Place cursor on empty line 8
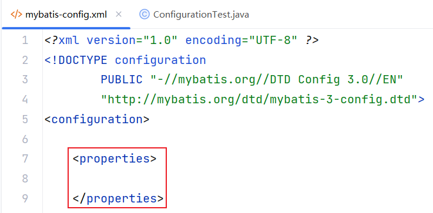 coord(237,178)
